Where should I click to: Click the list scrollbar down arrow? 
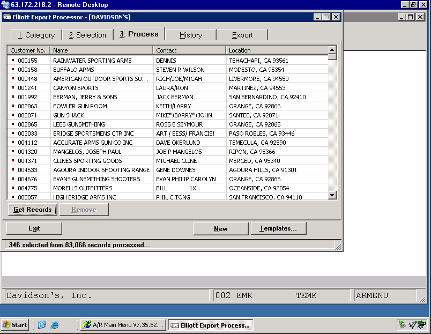[x=332, y=195]
